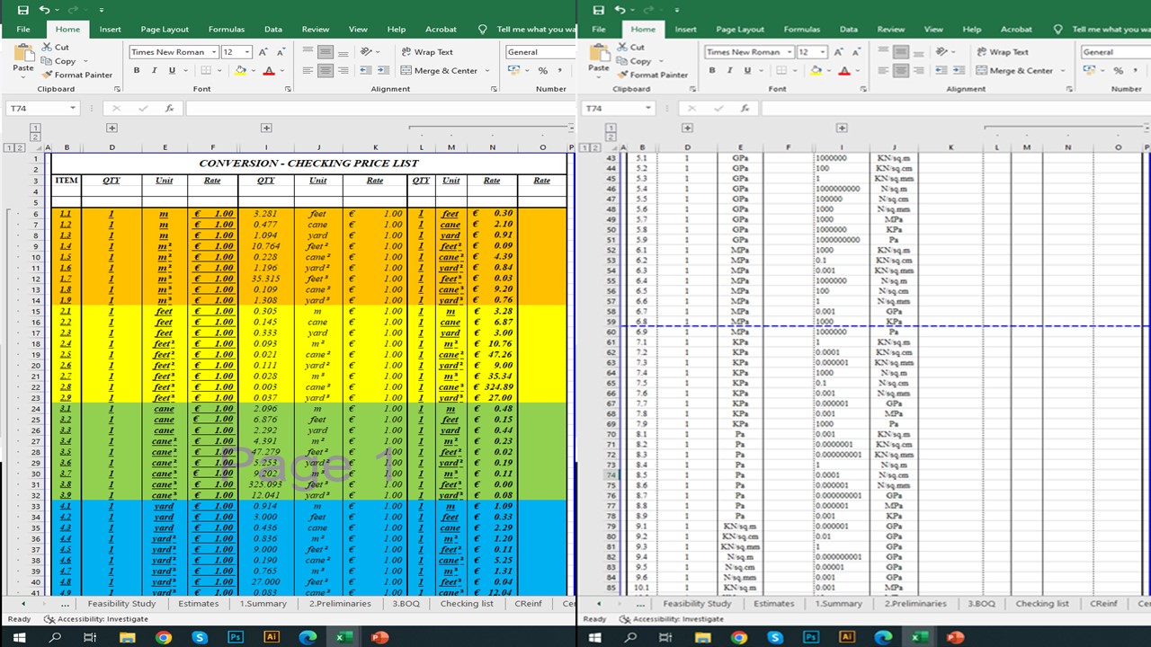
Task: Switch to the 3.BOQ sheet tab in right window
Action: (981, 604)
